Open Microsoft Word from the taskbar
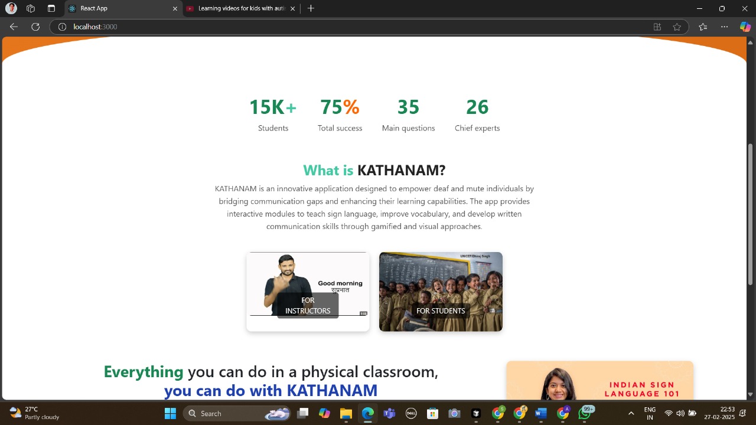 pos(540,413)
